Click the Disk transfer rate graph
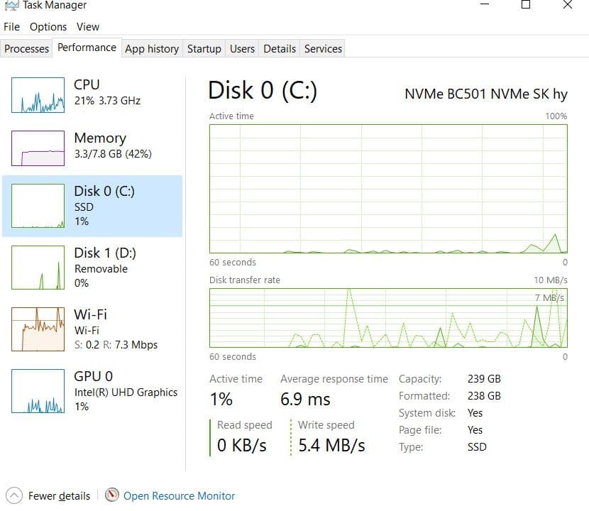The width and height of the screenshot is (589, 511). coord(387,319)
